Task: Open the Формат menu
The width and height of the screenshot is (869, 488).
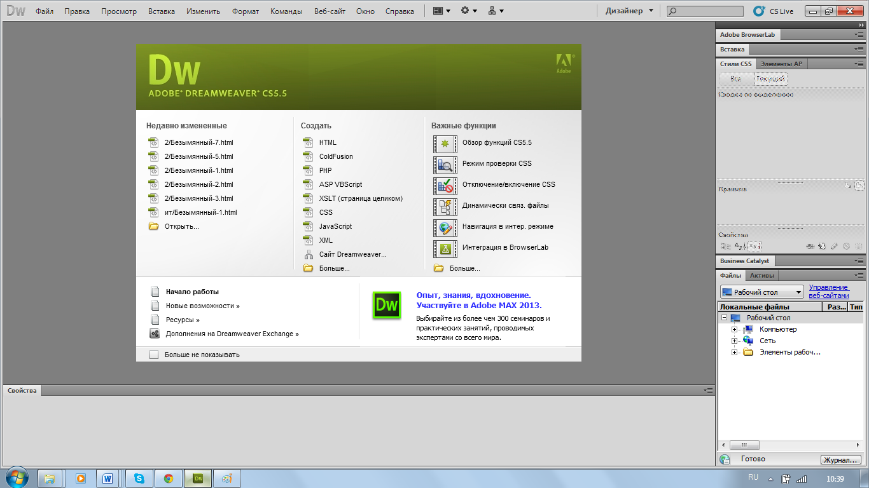Action: (246, 11)
